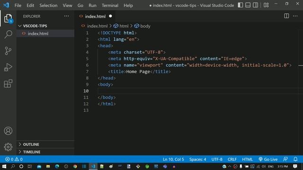Click the <!DOCTYPE html> line
This screenshot has width=303, height=170.
pyautogui.click(x=117, y=33)
